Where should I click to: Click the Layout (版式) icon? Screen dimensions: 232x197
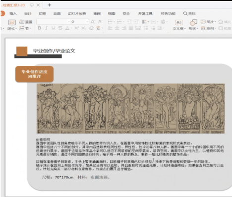pos(12,25)
